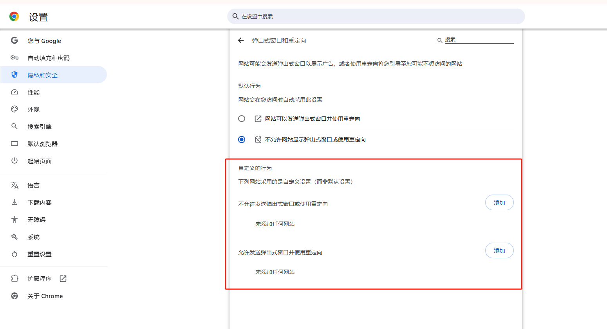607x329 pixels.
Task: Click the download icon for 下载内容
Action: tap(14, 202)
